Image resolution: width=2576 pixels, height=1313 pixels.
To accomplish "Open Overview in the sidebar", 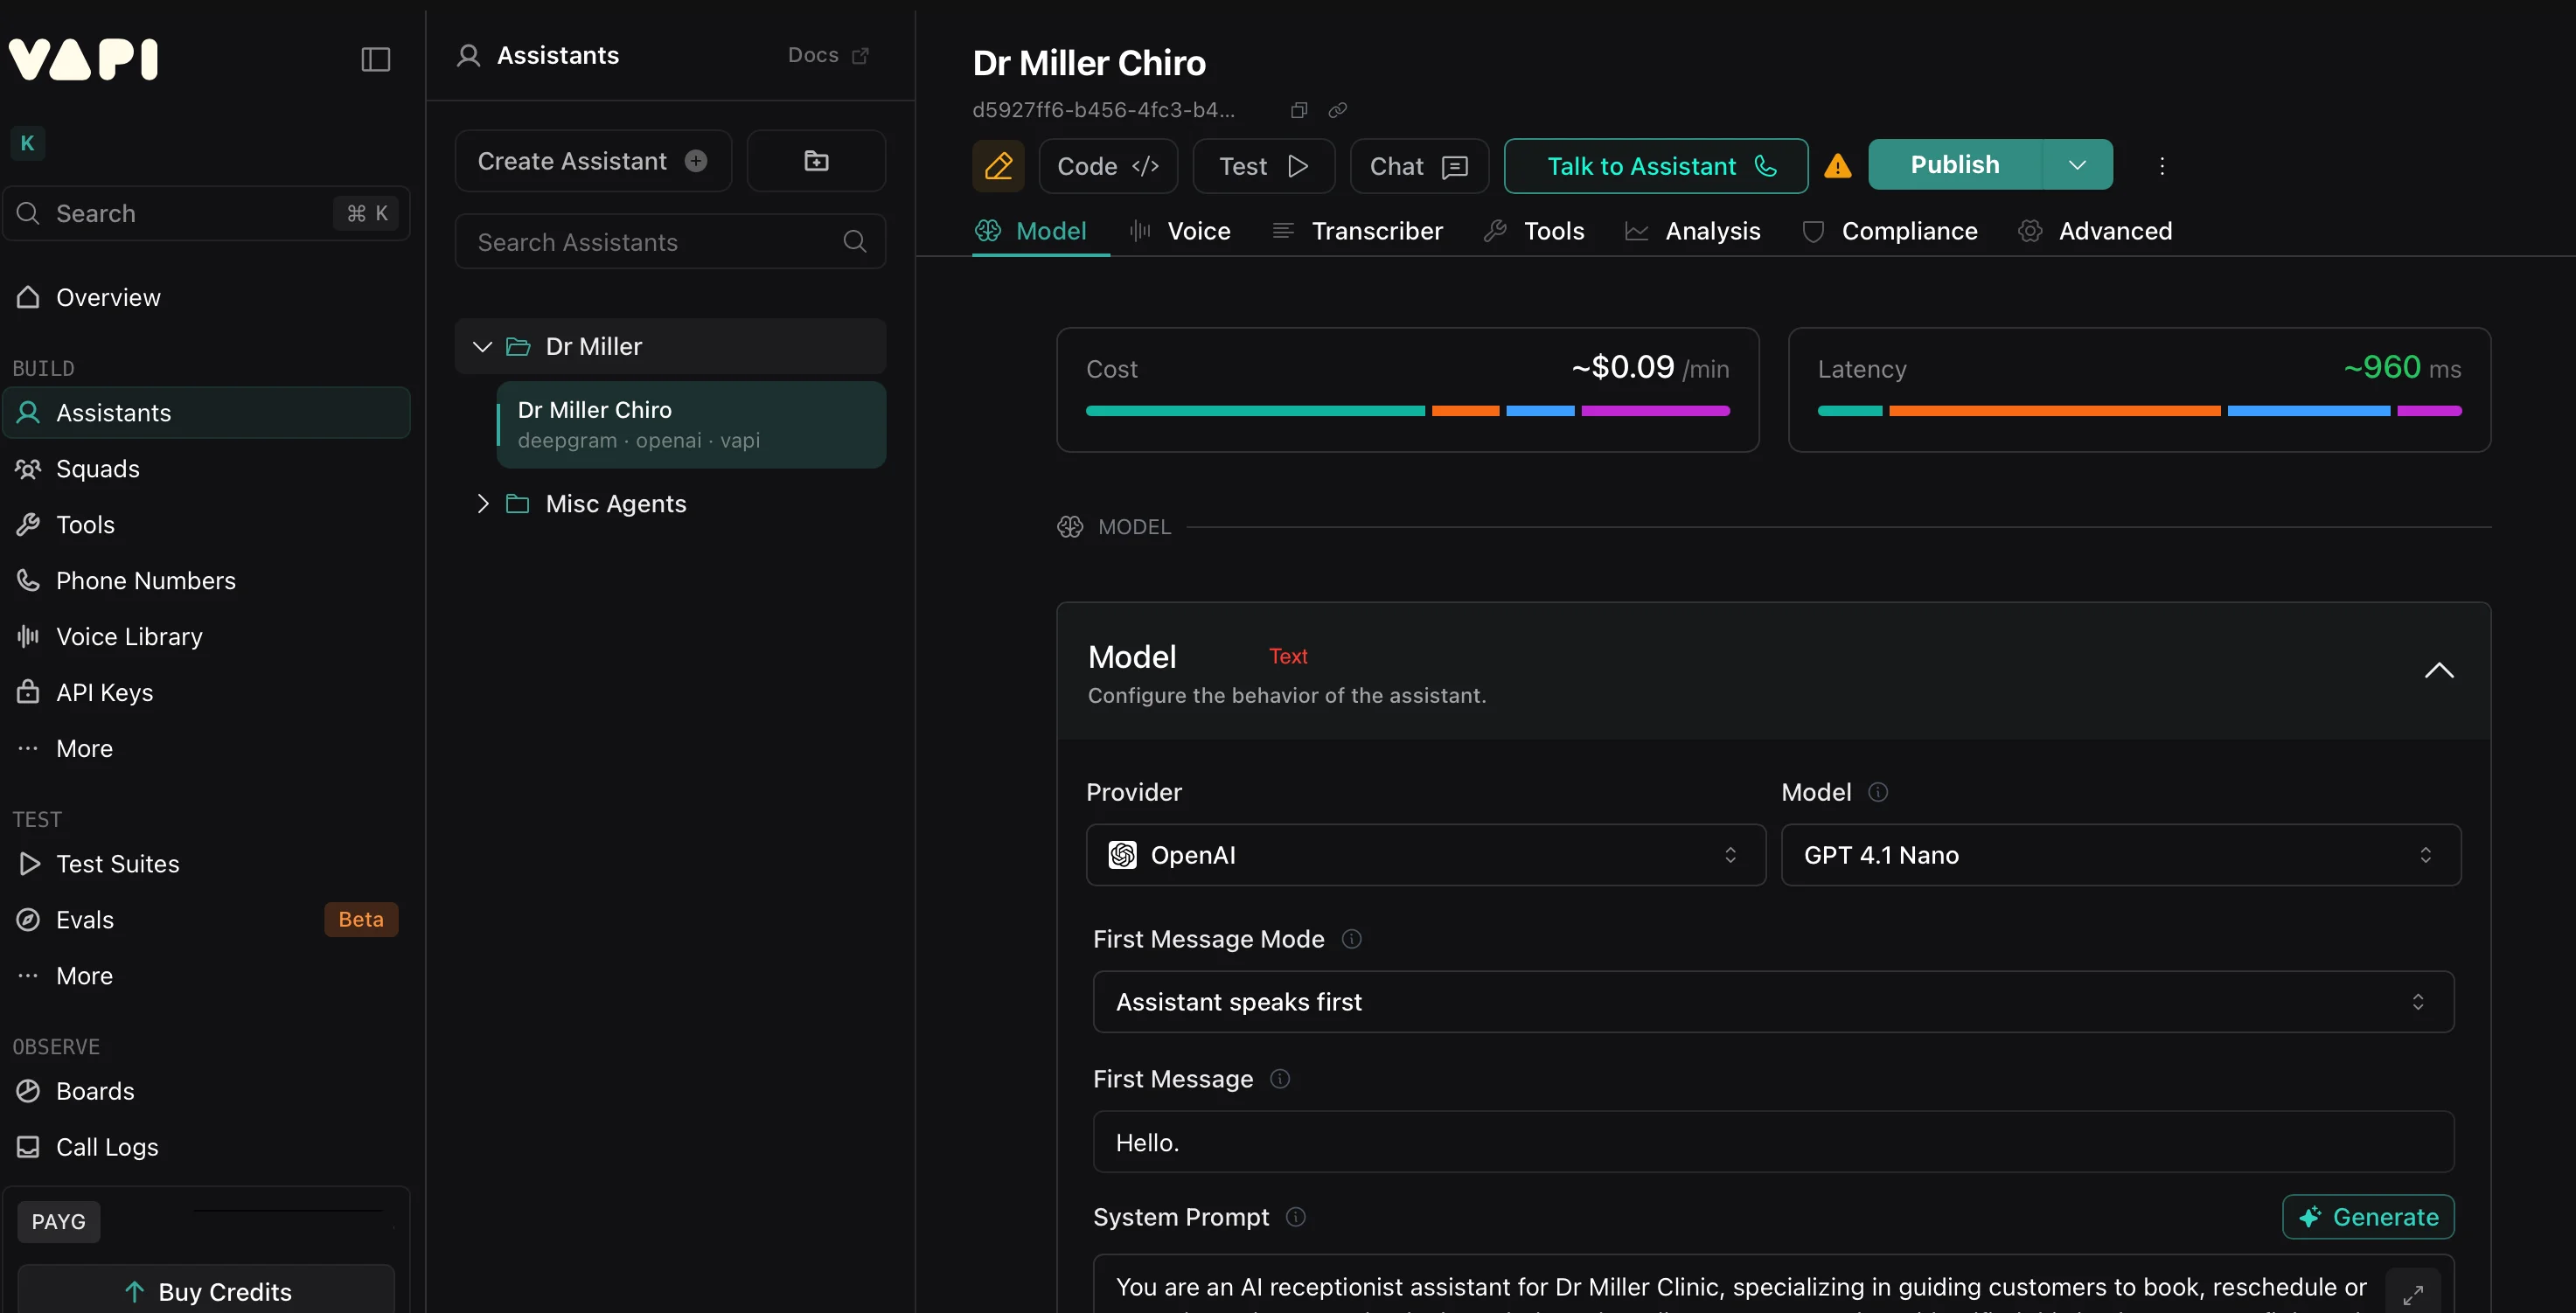I will tap(206, 297).
